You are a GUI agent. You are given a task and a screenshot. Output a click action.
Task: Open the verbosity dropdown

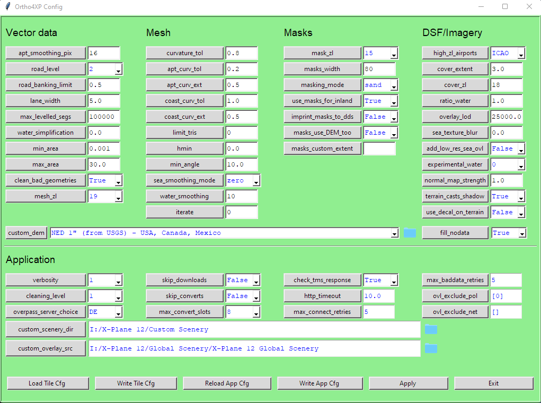pyautogui.click(x=118, y=280)
